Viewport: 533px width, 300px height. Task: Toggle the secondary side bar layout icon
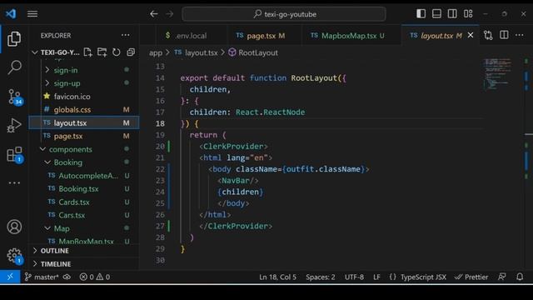click(x=452, y=13)
